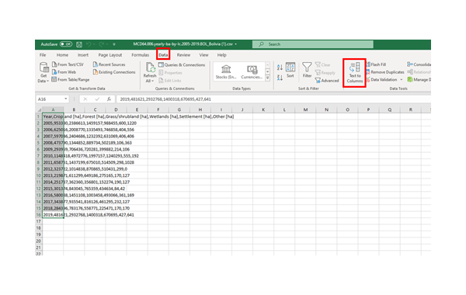This screenshot has height=295, width=466.
Task: Click Sort A to Z icon
Action: (280, 68)
